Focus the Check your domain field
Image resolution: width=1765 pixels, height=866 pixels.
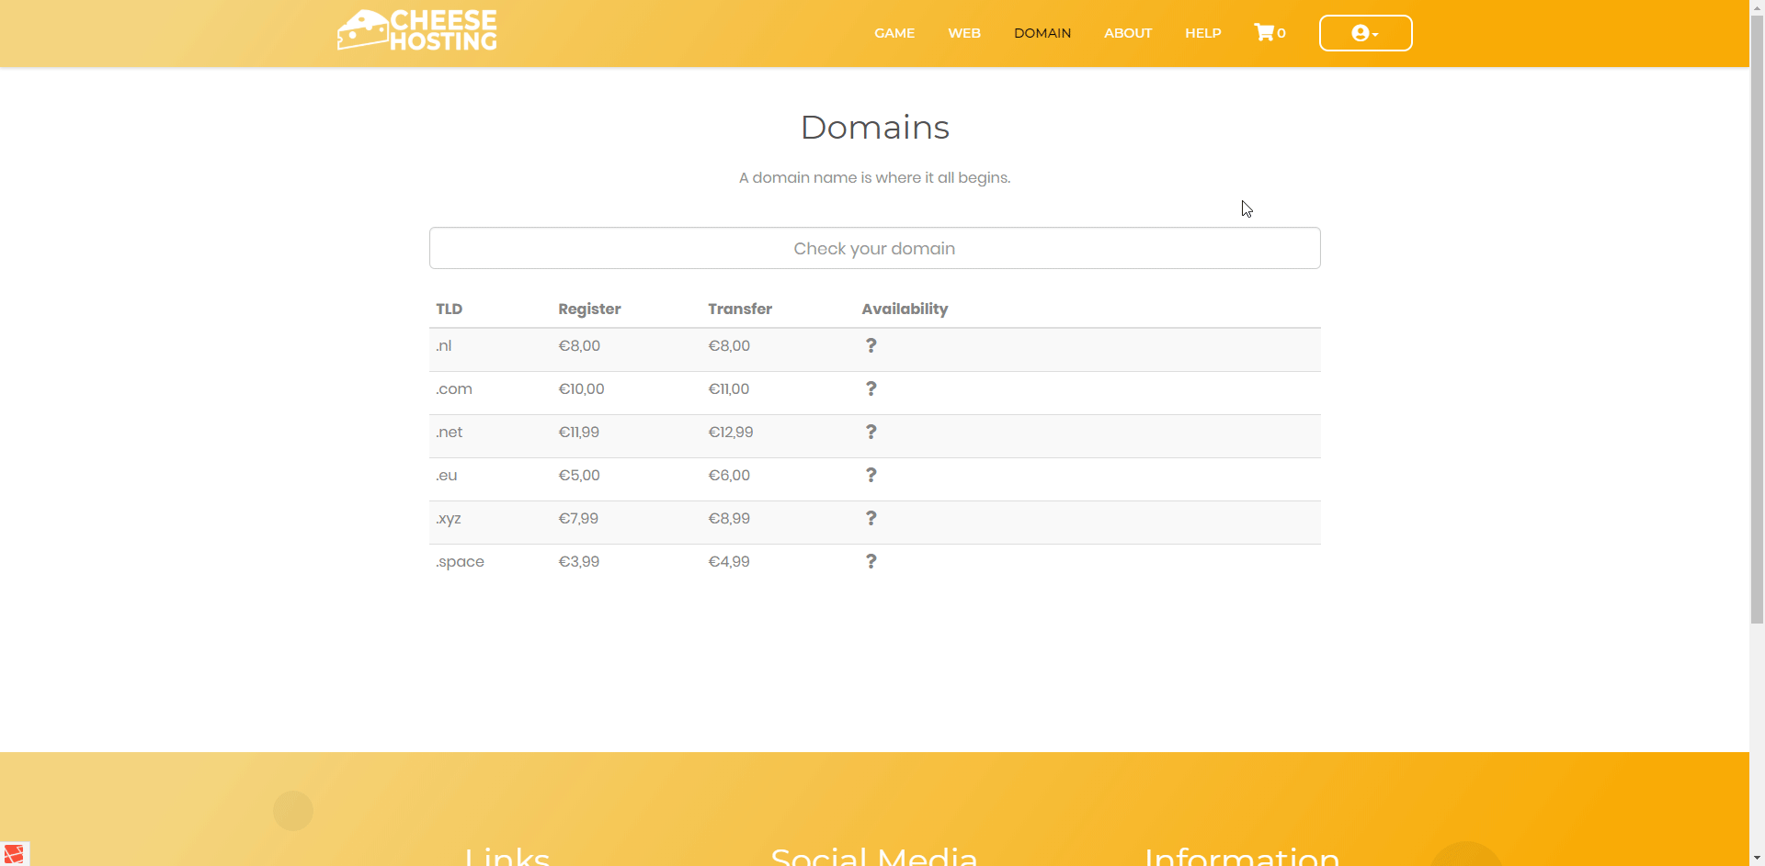pos(874,249)
